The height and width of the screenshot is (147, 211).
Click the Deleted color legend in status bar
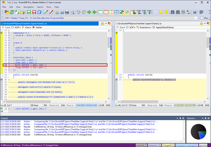point(154,145)
